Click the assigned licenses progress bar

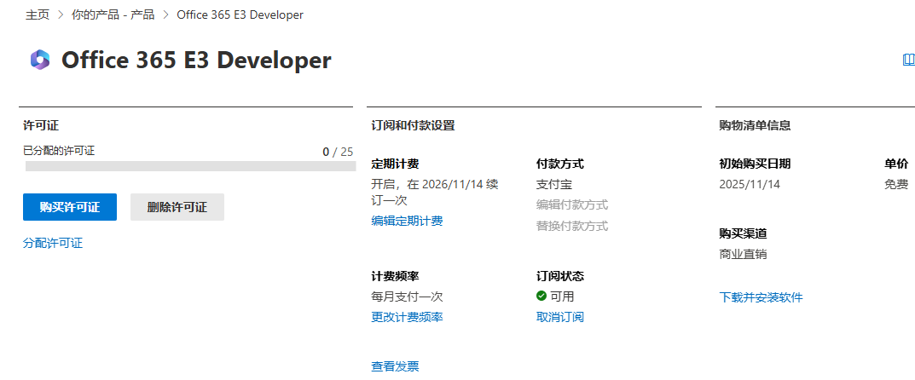pyautogui.click(x=190, y=166)
